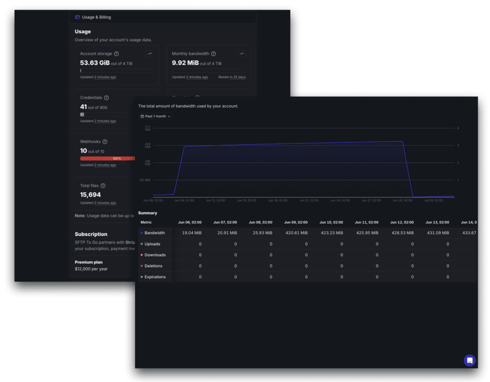Click the 'Usage & Billing' header label
This screenshot has height=382, width=490.
(96, 17)
